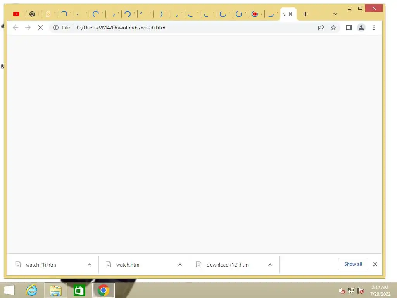Minimize the Chrome window
397x298 pixels.
coord(350,9)
